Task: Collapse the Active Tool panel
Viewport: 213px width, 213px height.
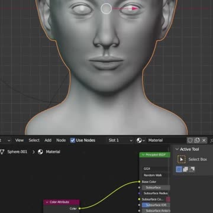Action: (x=177, y=149)
